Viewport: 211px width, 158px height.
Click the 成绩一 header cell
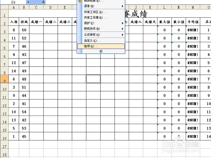tap(36, 22)
